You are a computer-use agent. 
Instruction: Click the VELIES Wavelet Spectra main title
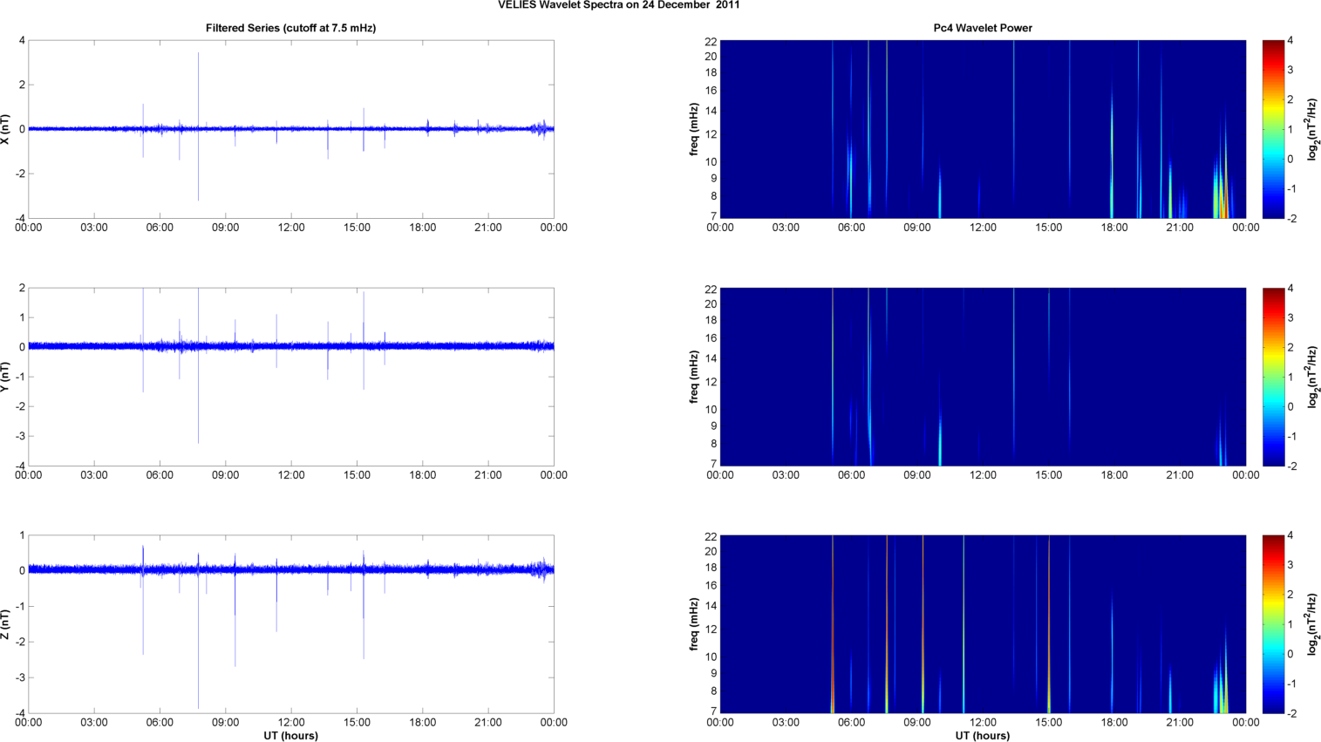[618, 5]
